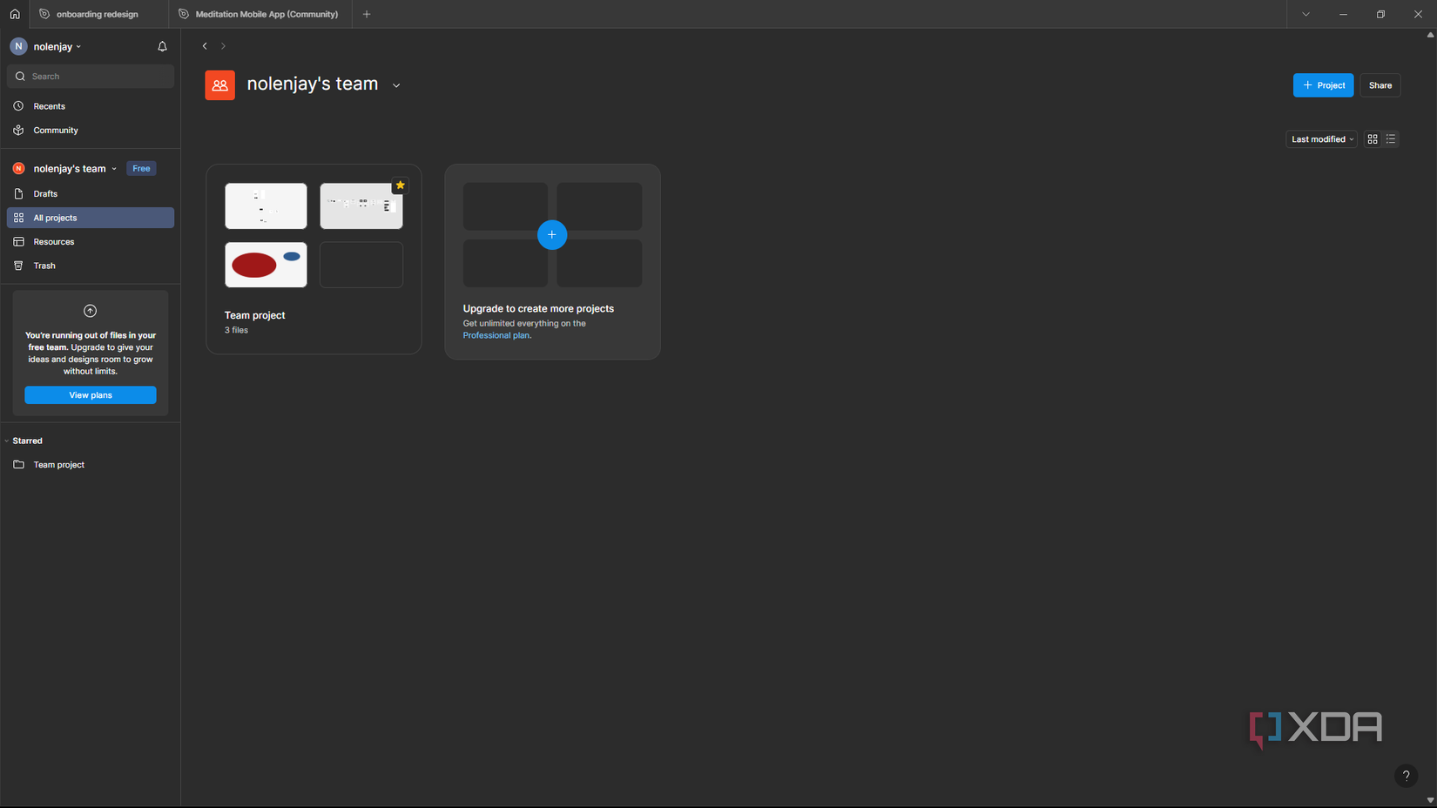Select Drafts in the sidebar
The height and width of the screenshot is (808, 1437).
(x=46, y=193)
